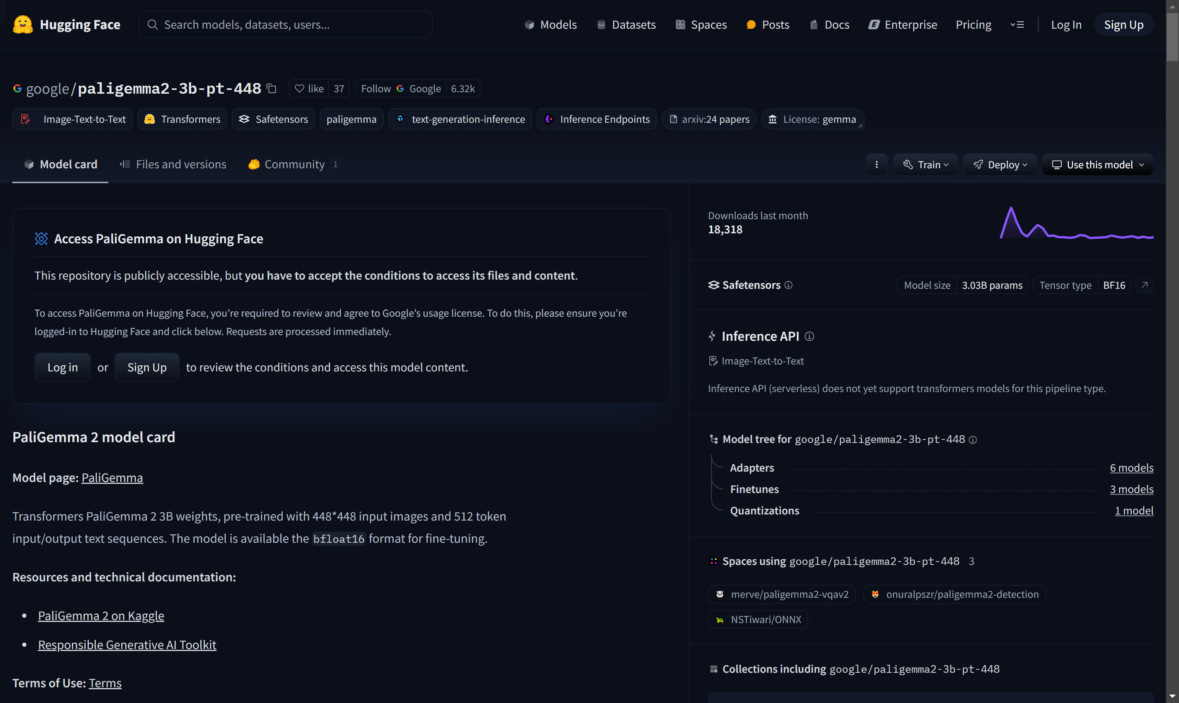
Task: Click the Inference API info icon
Action: click(x=809, y=336)
